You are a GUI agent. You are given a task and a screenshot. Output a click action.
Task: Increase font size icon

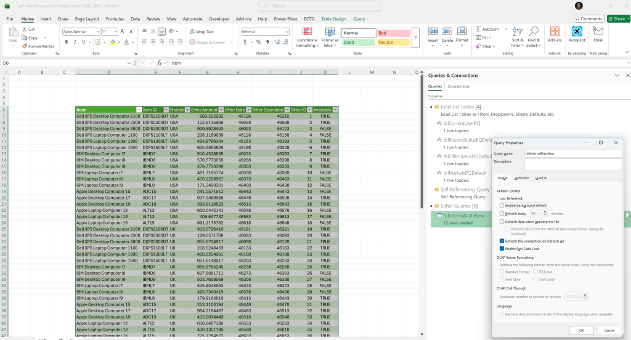click(x=123, y=31)
